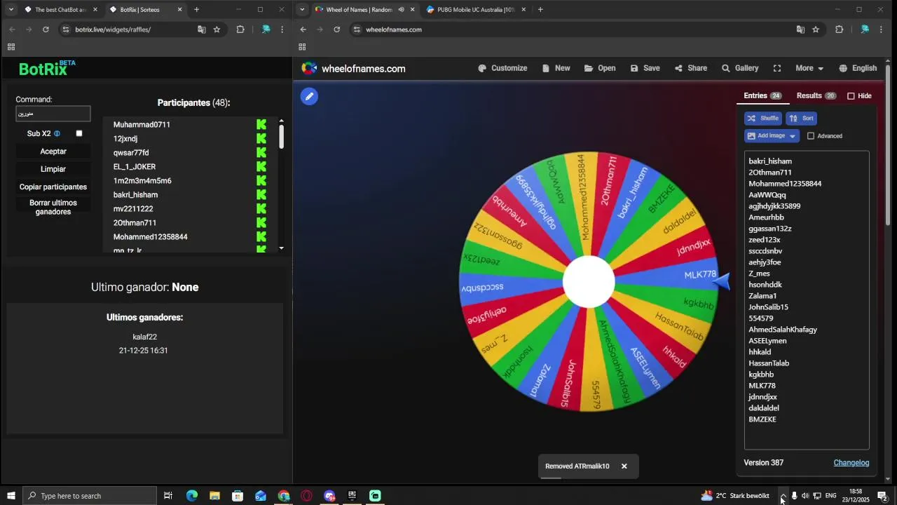
Task: Change language from English
Action: click(858, 68)
